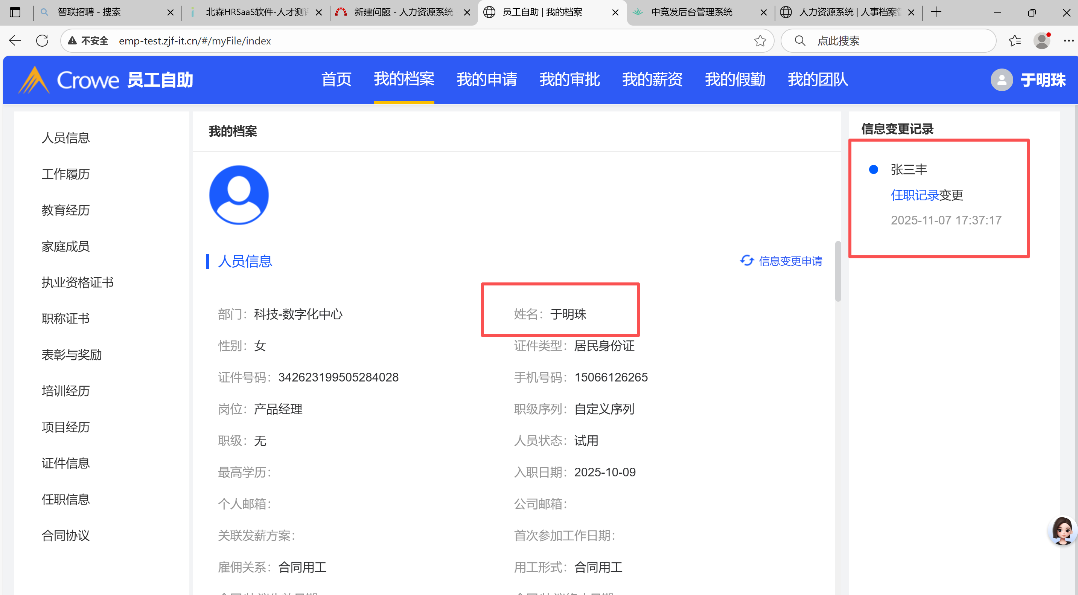Select 教育经历 in the left sidebar
Image resolution: width=1078 pixels, height=595 pixels.
point(66,210)
